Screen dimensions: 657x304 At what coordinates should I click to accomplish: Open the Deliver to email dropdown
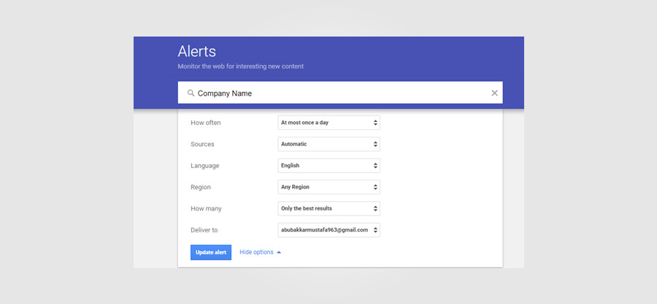(329, 229)
